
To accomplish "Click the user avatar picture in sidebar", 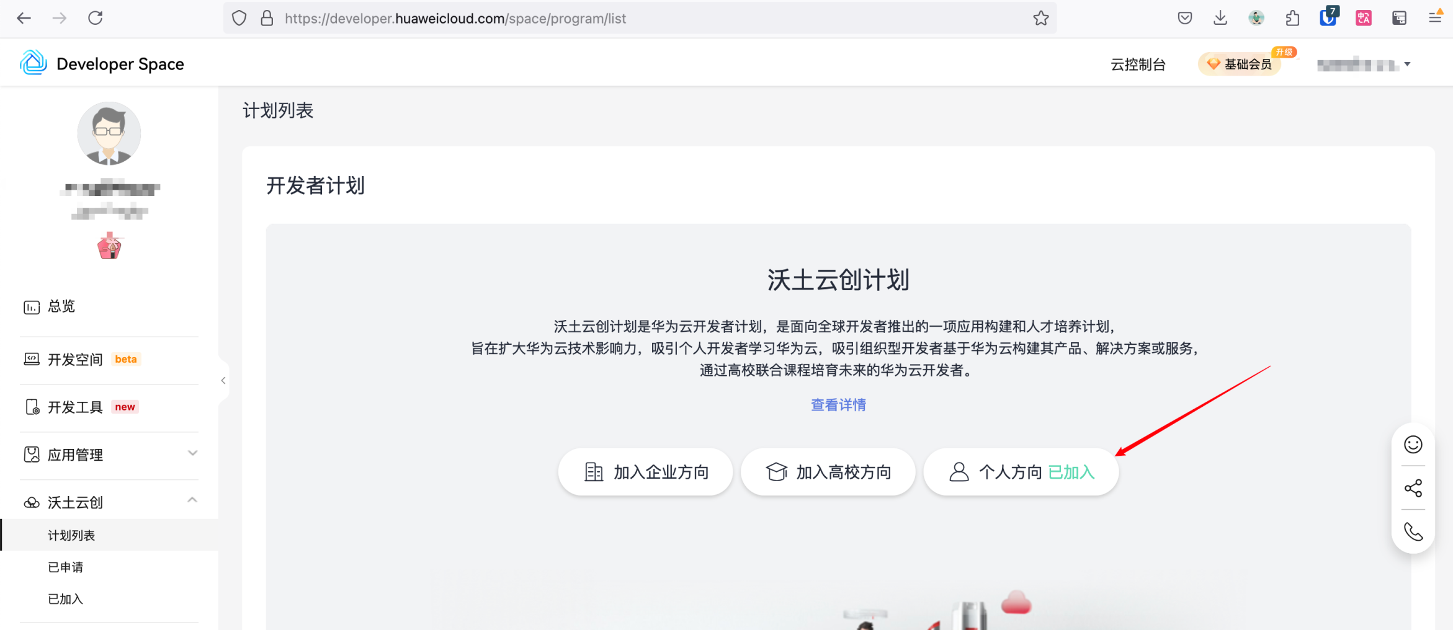I will (x=109, y=133).
